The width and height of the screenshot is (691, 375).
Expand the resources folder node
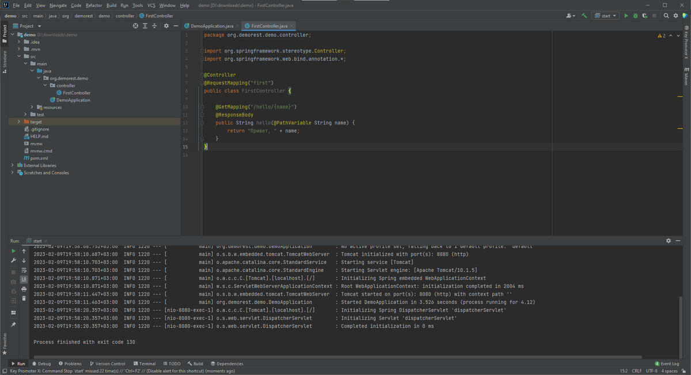(x=33, y=107)
